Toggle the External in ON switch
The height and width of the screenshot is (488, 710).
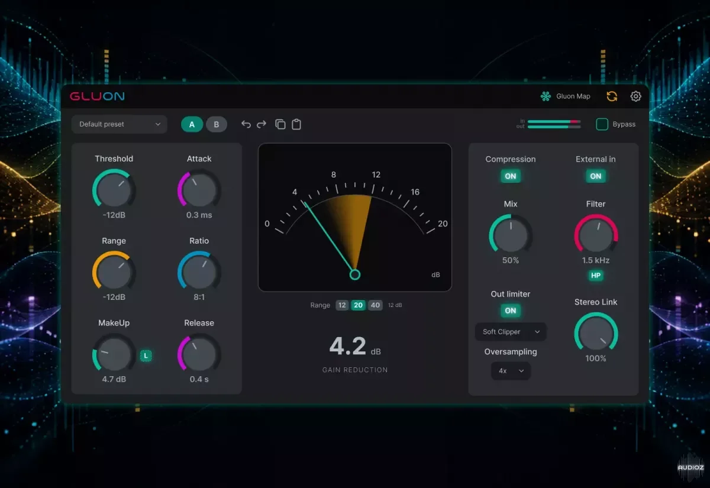coord(596,176)
